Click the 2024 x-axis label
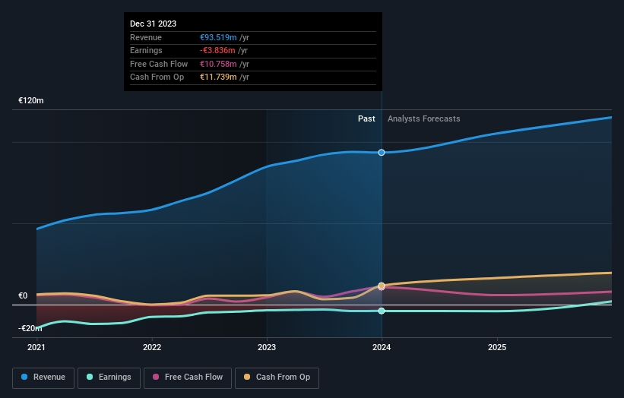The width and height of the screenshot is (624, 398). (x=382, y=348)
